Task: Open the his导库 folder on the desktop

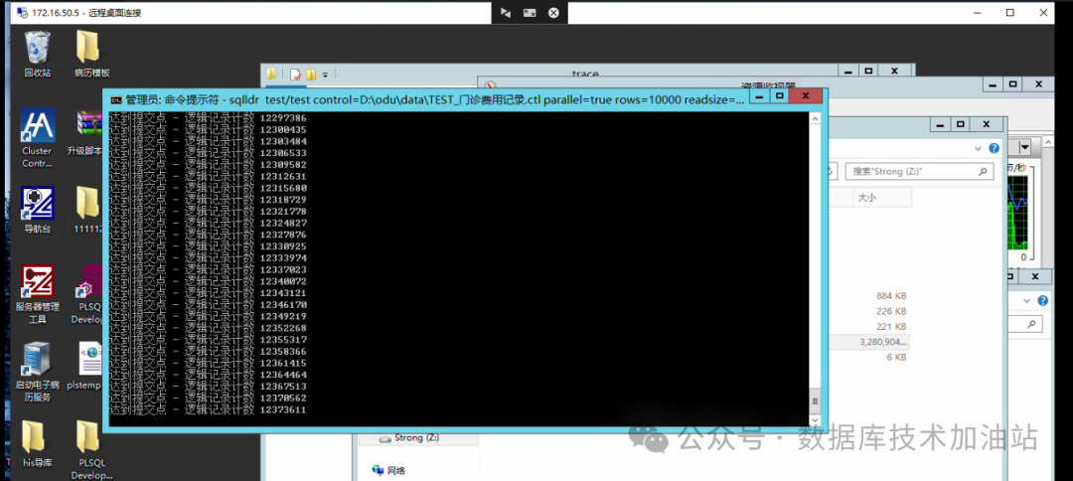Action: pyautogui.click(x=37, y=443)
